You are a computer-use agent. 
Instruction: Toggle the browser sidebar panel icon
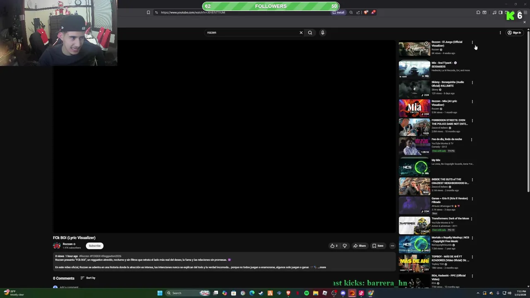(500, 12)
